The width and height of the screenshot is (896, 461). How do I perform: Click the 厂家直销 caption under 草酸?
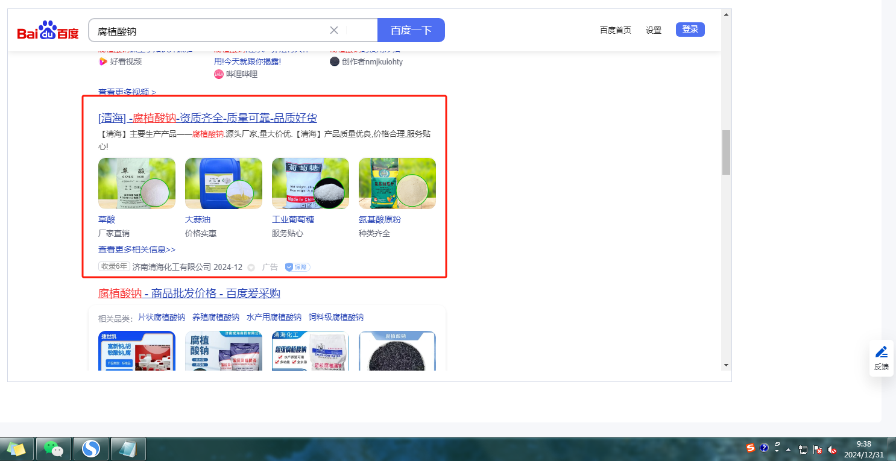tap(114, 233)
